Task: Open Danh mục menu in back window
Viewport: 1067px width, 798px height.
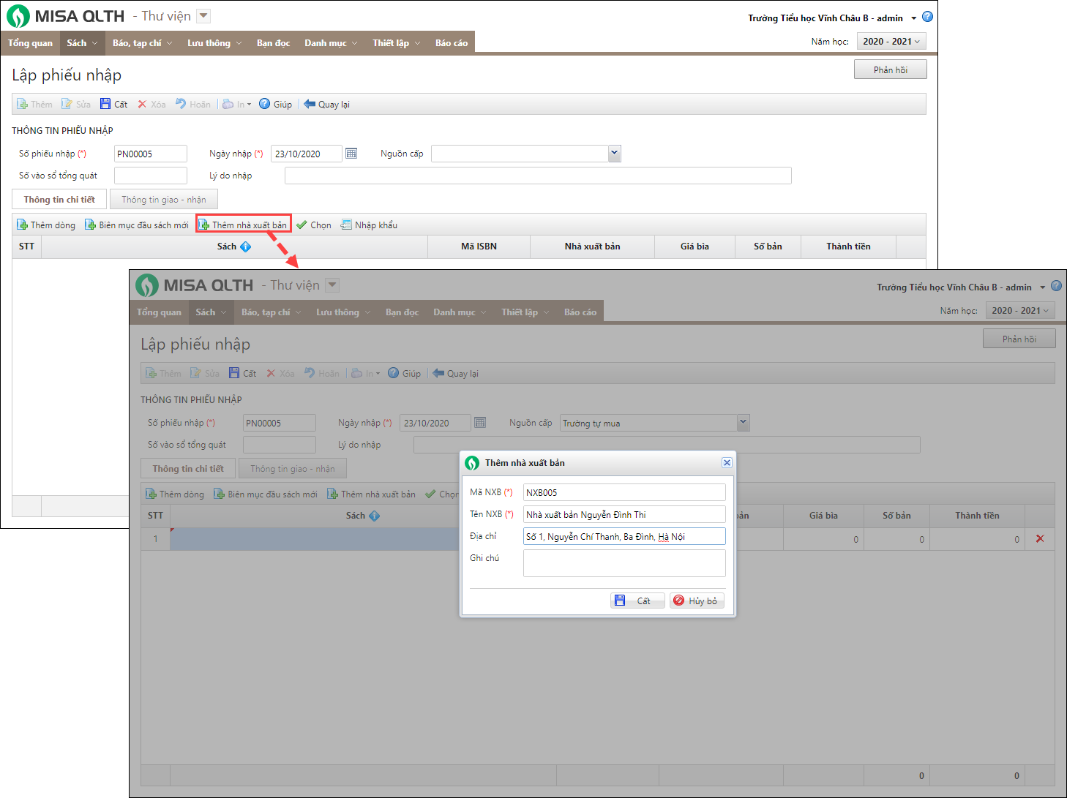Action: pyautogui.click(x=331, y=43)
